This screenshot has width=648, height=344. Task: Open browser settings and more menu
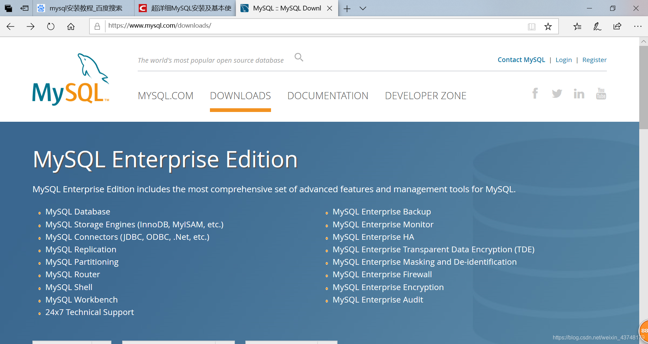(x=638, y=26)
